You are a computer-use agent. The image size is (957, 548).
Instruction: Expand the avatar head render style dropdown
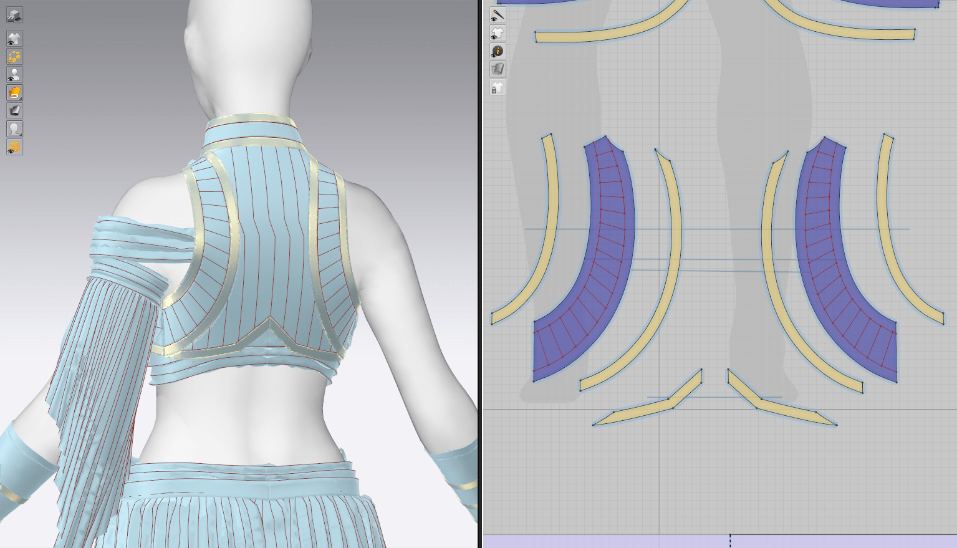coord(14,129)
